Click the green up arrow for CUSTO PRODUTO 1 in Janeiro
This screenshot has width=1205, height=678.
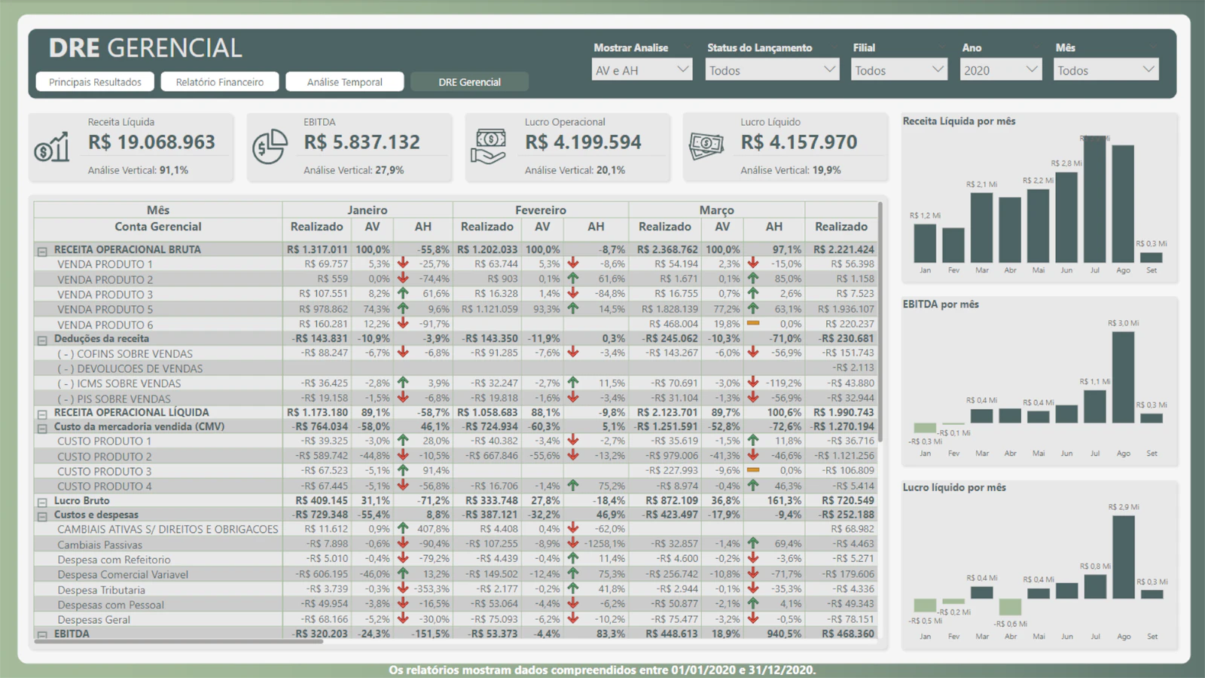[403, 441]
